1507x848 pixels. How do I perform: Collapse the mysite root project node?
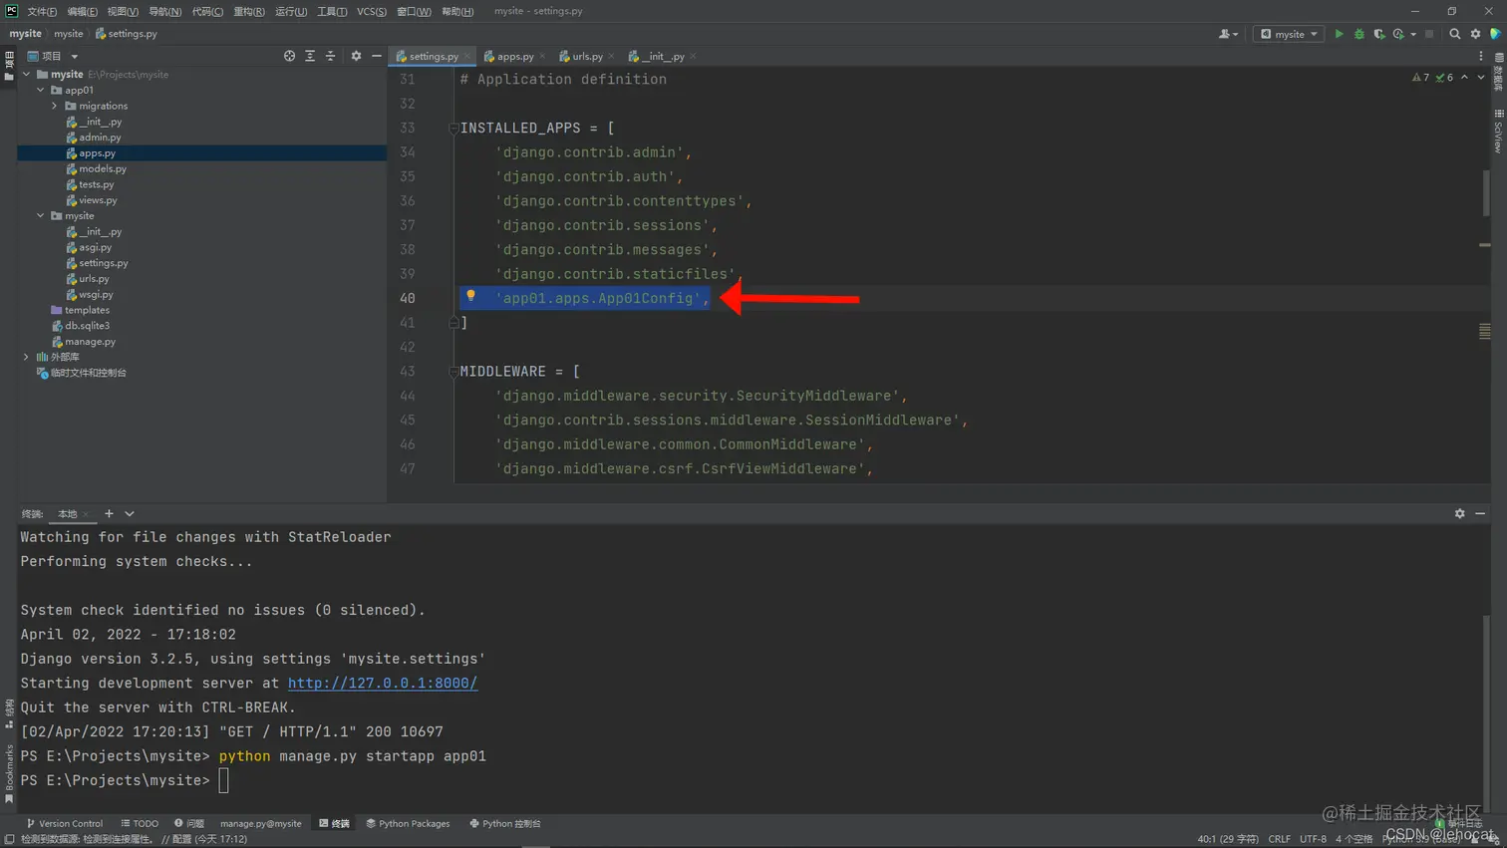[27, 74]
